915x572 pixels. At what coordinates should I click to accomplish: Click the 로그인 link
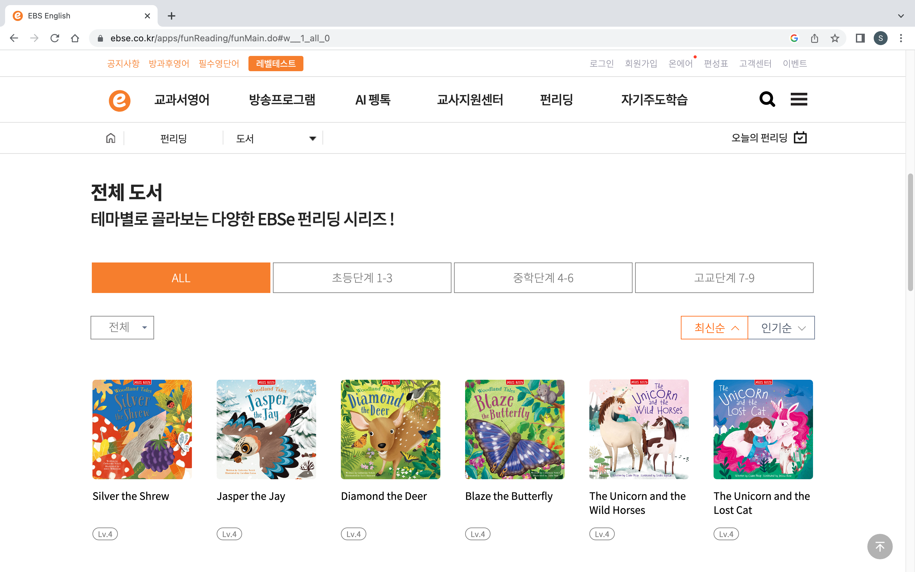pyautogui.click(x=601, y=64)
